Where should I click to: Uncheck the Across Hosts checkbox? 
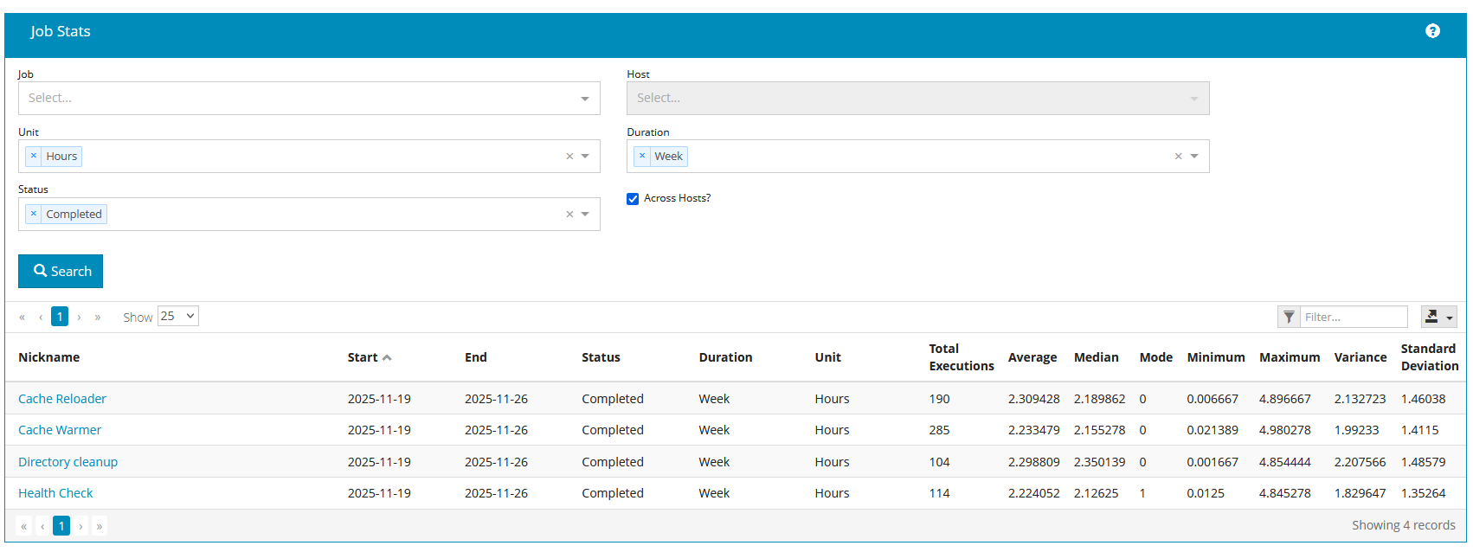pyautogui.click(x=633, y=199)
